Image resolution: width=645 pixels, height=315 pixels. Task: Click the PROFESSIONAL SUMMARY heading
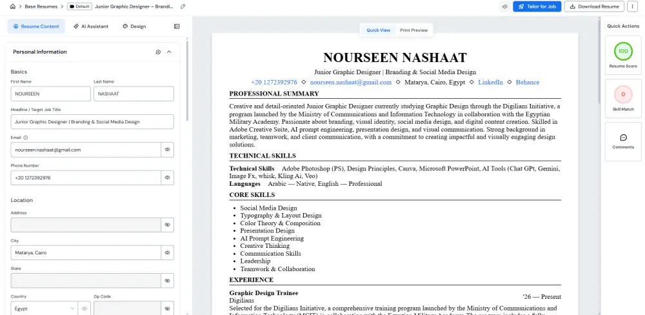coord(274,94)
